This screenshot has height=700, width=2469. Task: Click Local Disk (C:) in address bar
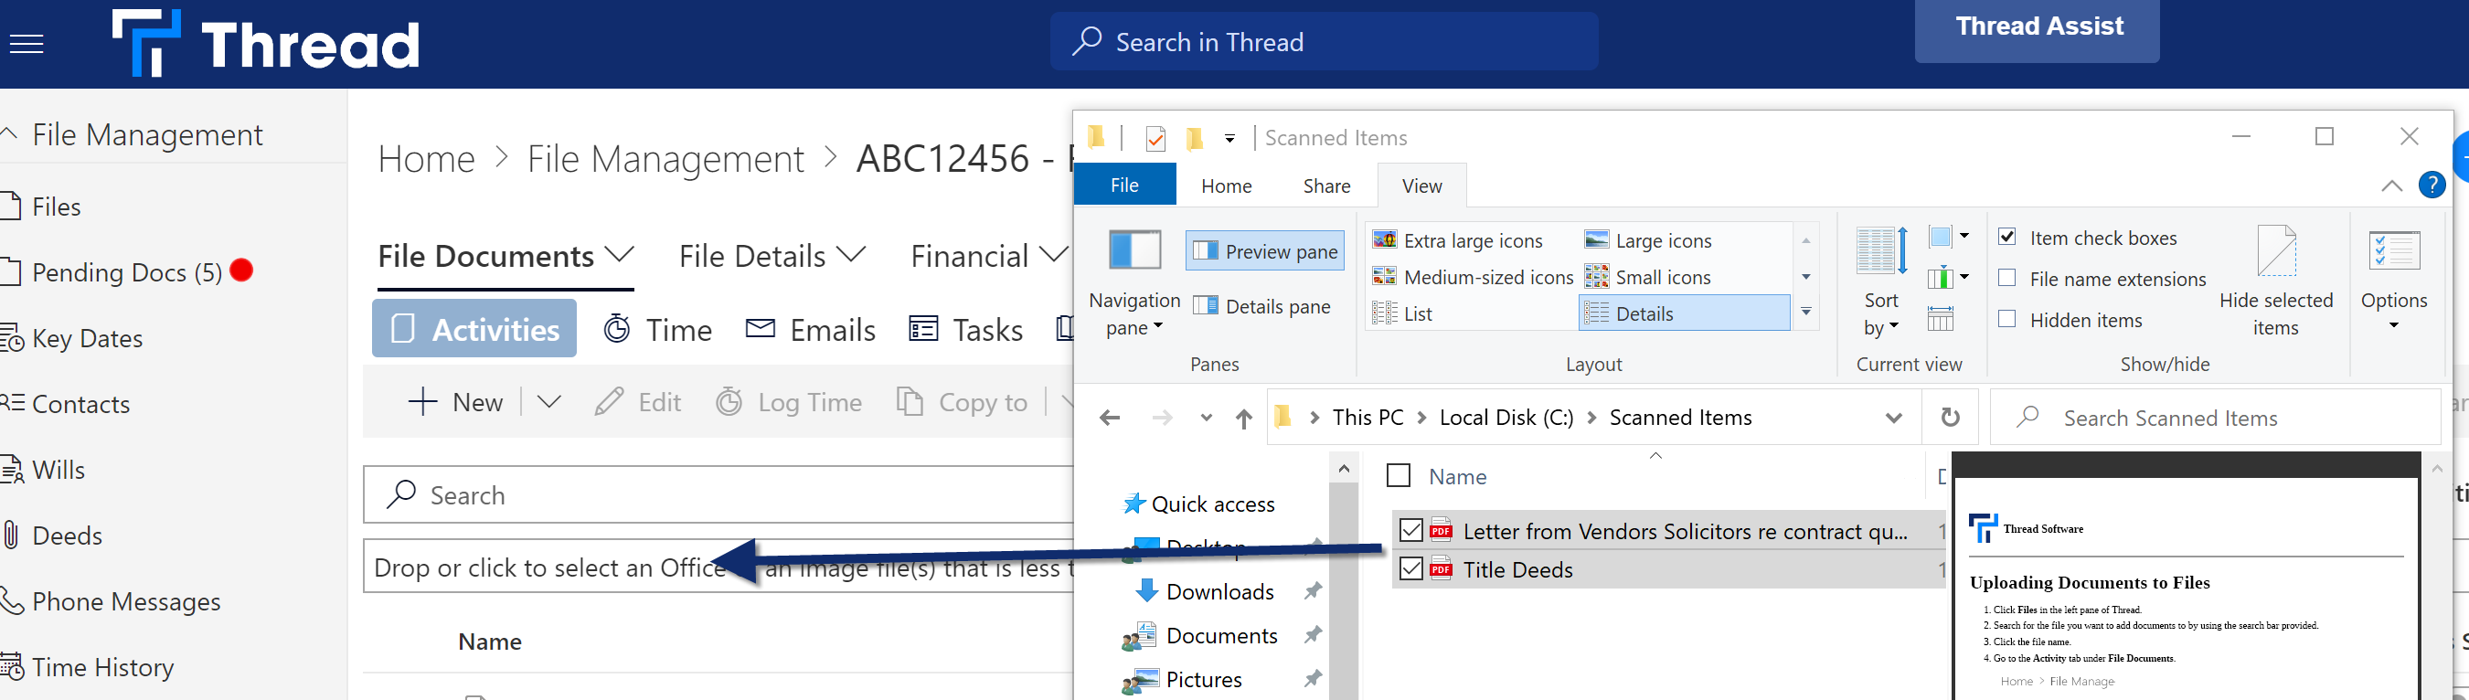1506,418
